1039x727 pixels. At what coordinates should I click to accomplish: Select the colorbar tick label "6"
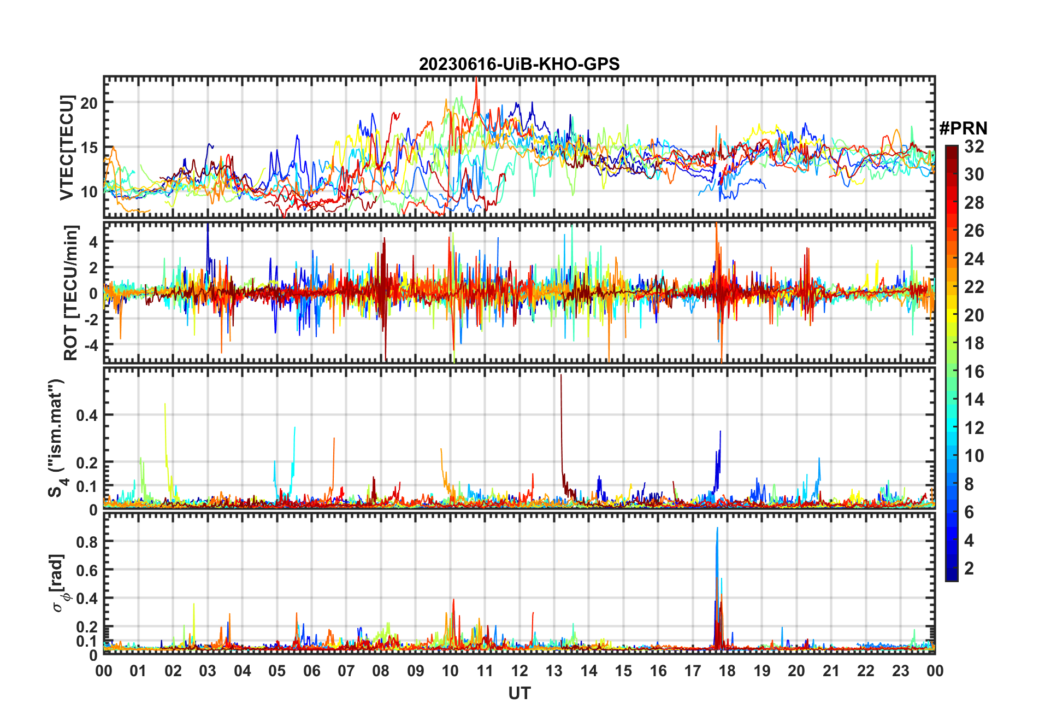click(x=970, y=512)
